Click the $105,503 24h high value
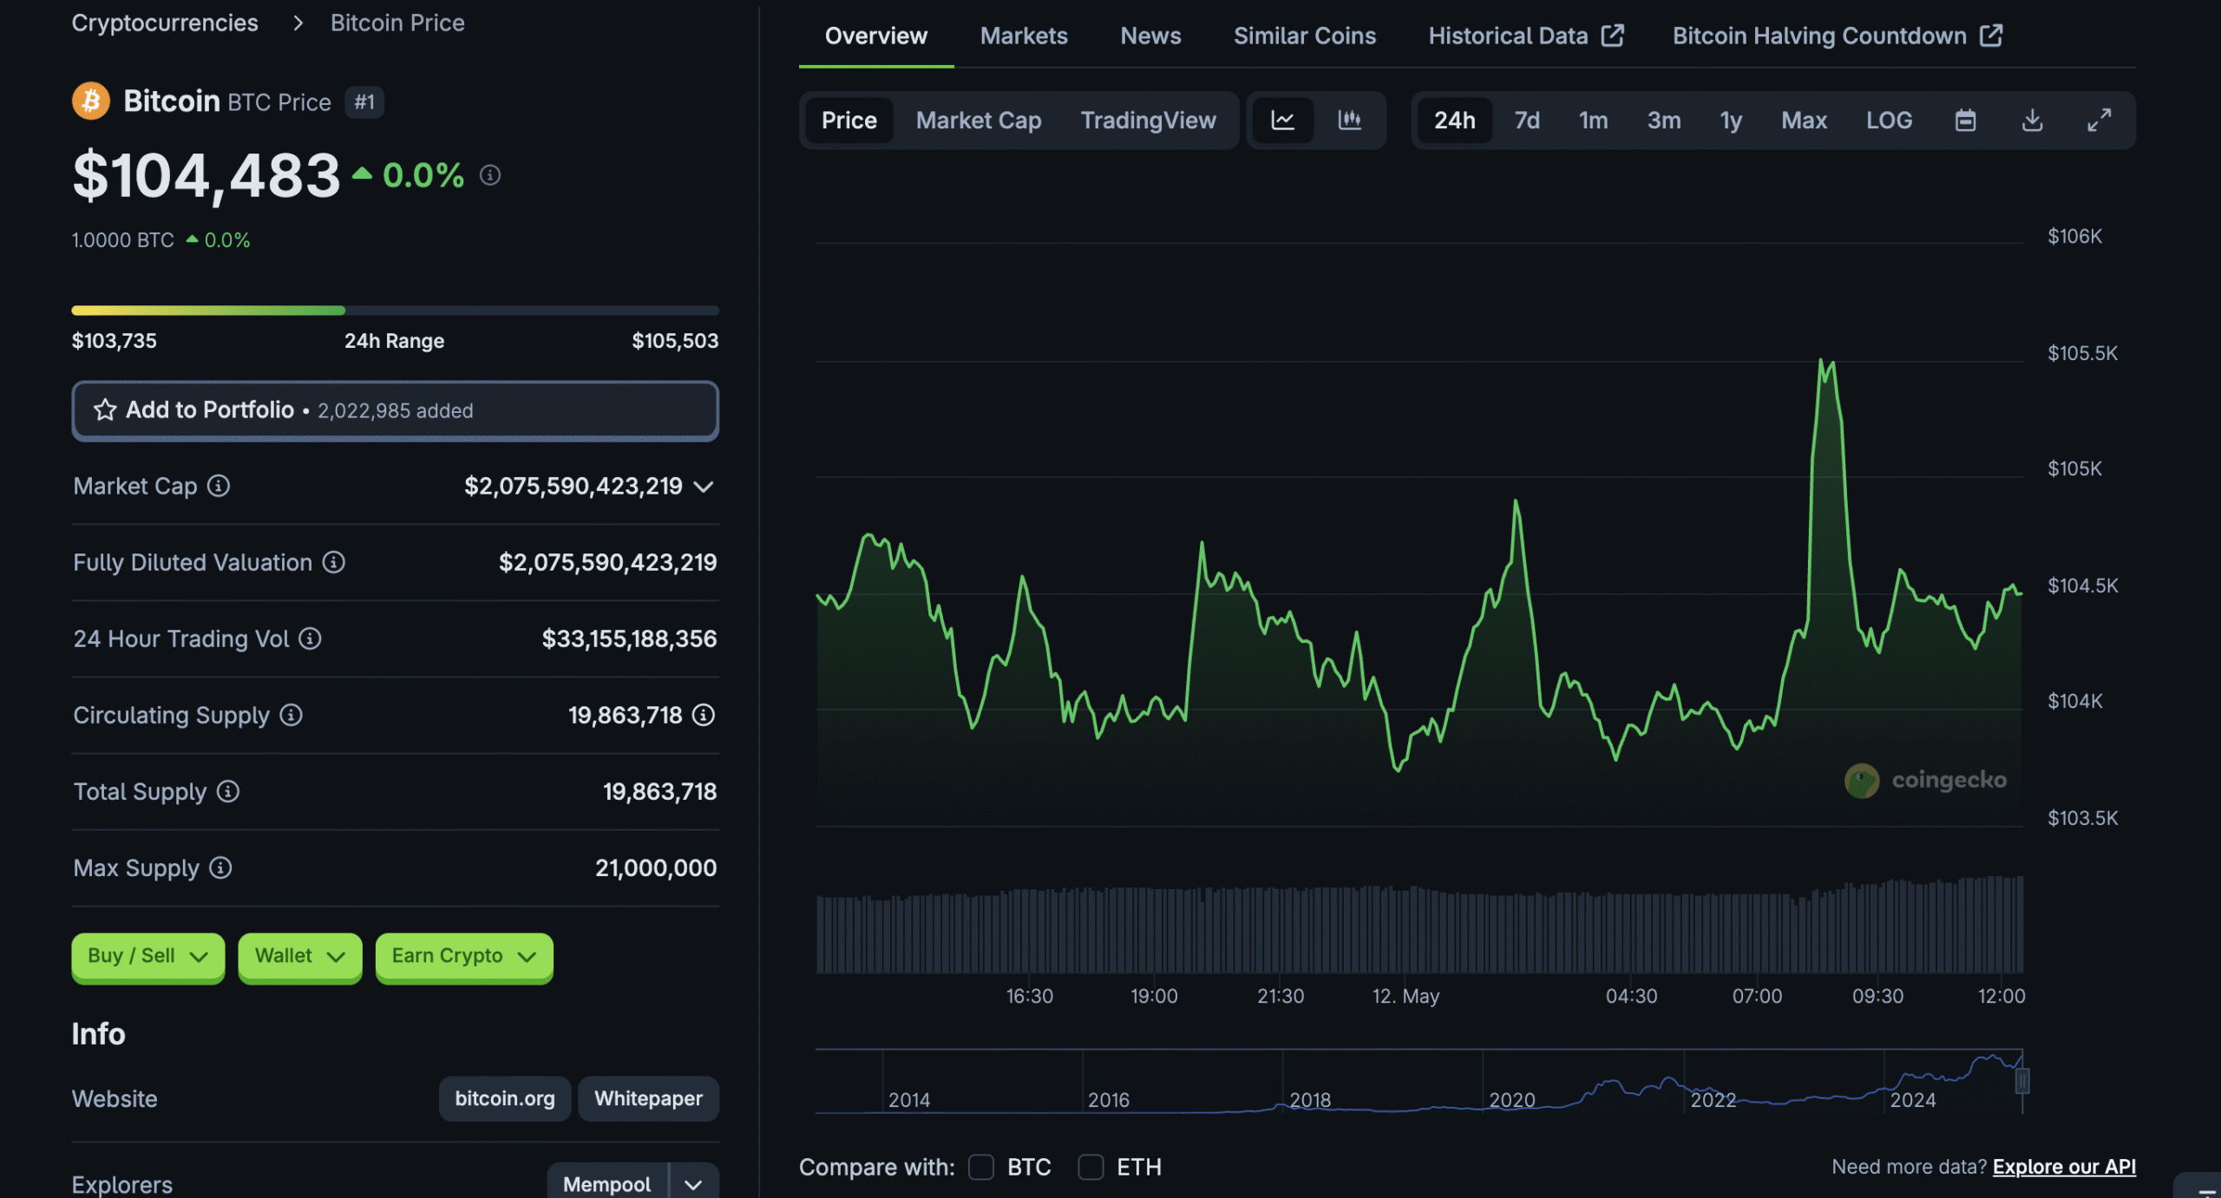The width and height of the screenshot is (2221, 1198). coord(675,340)
